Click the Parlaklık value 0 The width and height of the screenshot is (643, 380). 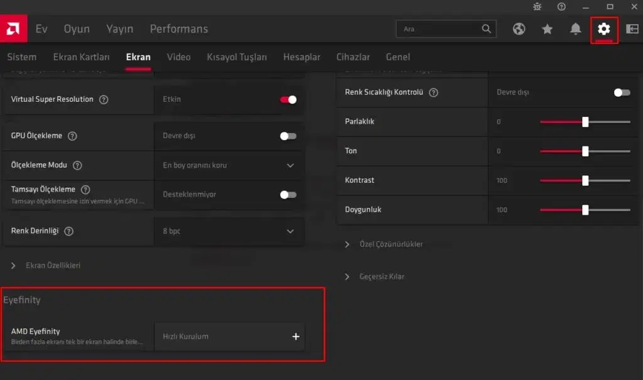[x=499, y=122]
